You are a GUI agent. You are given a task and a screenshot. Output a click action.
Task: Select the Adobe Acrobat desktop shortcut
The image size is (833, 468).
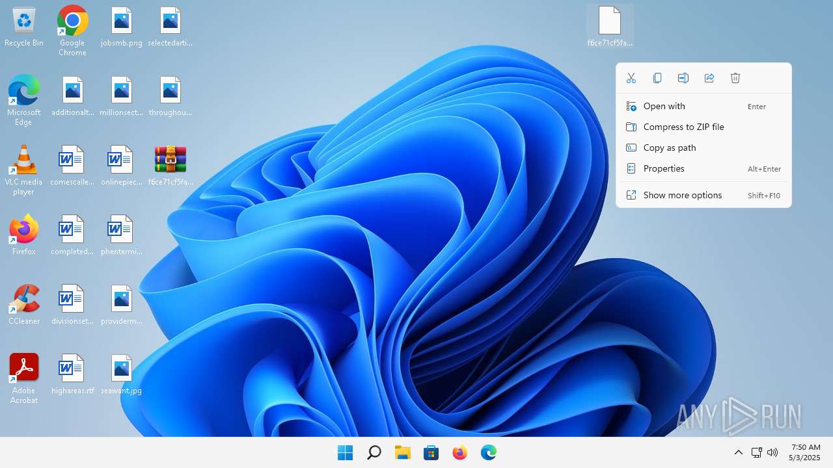(x=24, y=379)
